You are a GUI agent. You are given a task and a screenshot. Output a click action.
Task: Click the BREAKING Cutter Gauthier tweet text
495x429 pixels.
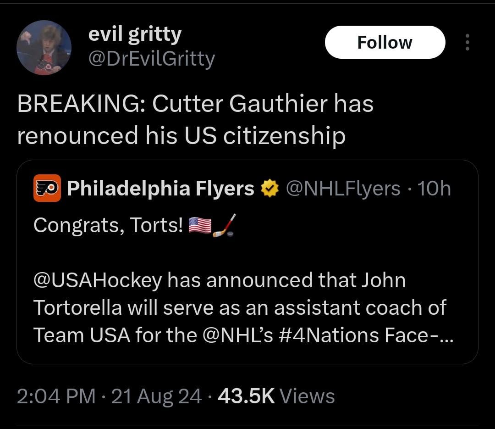195,119
